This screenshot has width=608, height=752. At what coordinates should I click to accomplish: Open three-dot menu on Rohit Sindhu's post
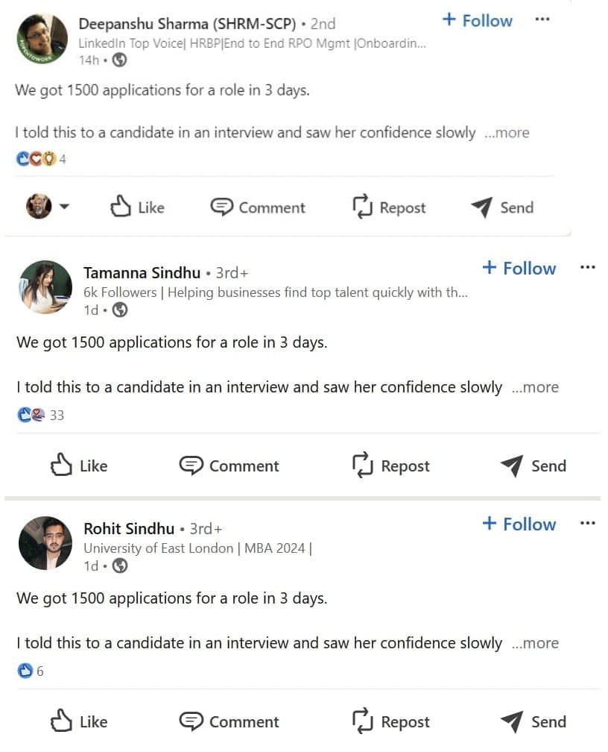(587, 524)
